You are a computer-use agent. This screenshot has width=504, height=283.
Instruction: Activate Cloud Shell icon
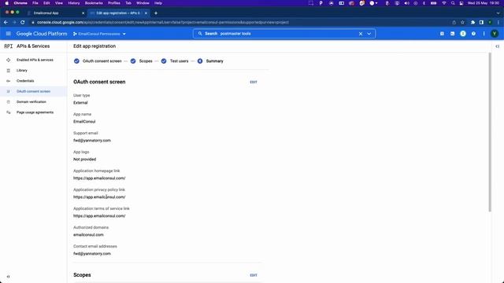point(452,34)
